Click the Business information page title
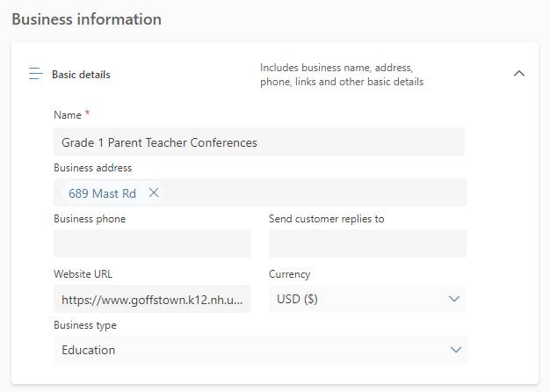 pyautogui.click(x=87, y=19)
